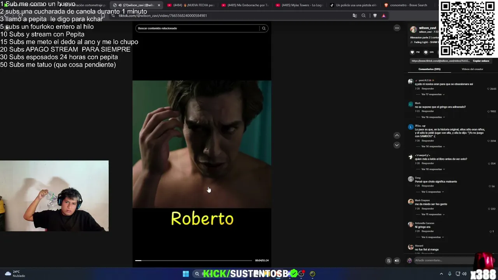
Task: Reply to Antonella Carazas's comment via Responder
Action: (x=428, y=231)
